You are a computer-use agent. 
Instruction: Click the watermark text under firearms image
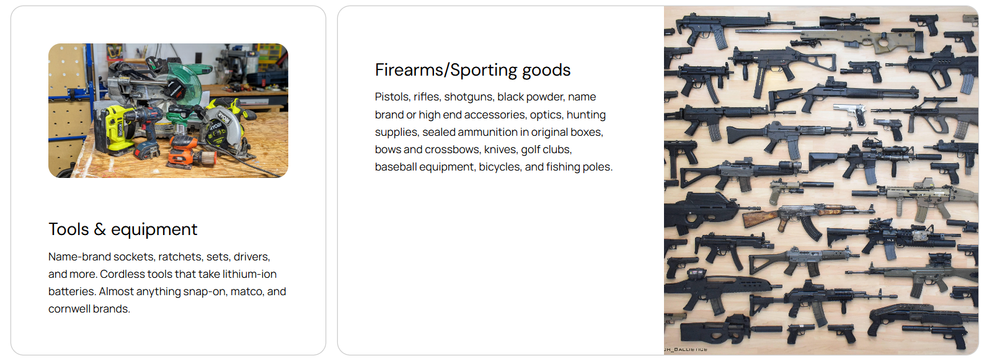(686, 350)
